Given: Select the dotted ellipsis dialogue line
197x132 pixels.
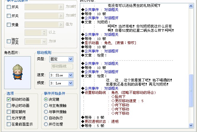Looking at the screenshot, I should point(143,60).
